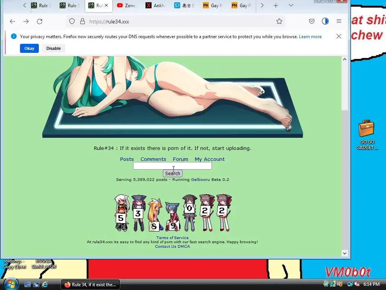This screenshot has width=386, height=290.
Task: Click the 6:14 PM taskbar clock
Action: coord(371,284)
